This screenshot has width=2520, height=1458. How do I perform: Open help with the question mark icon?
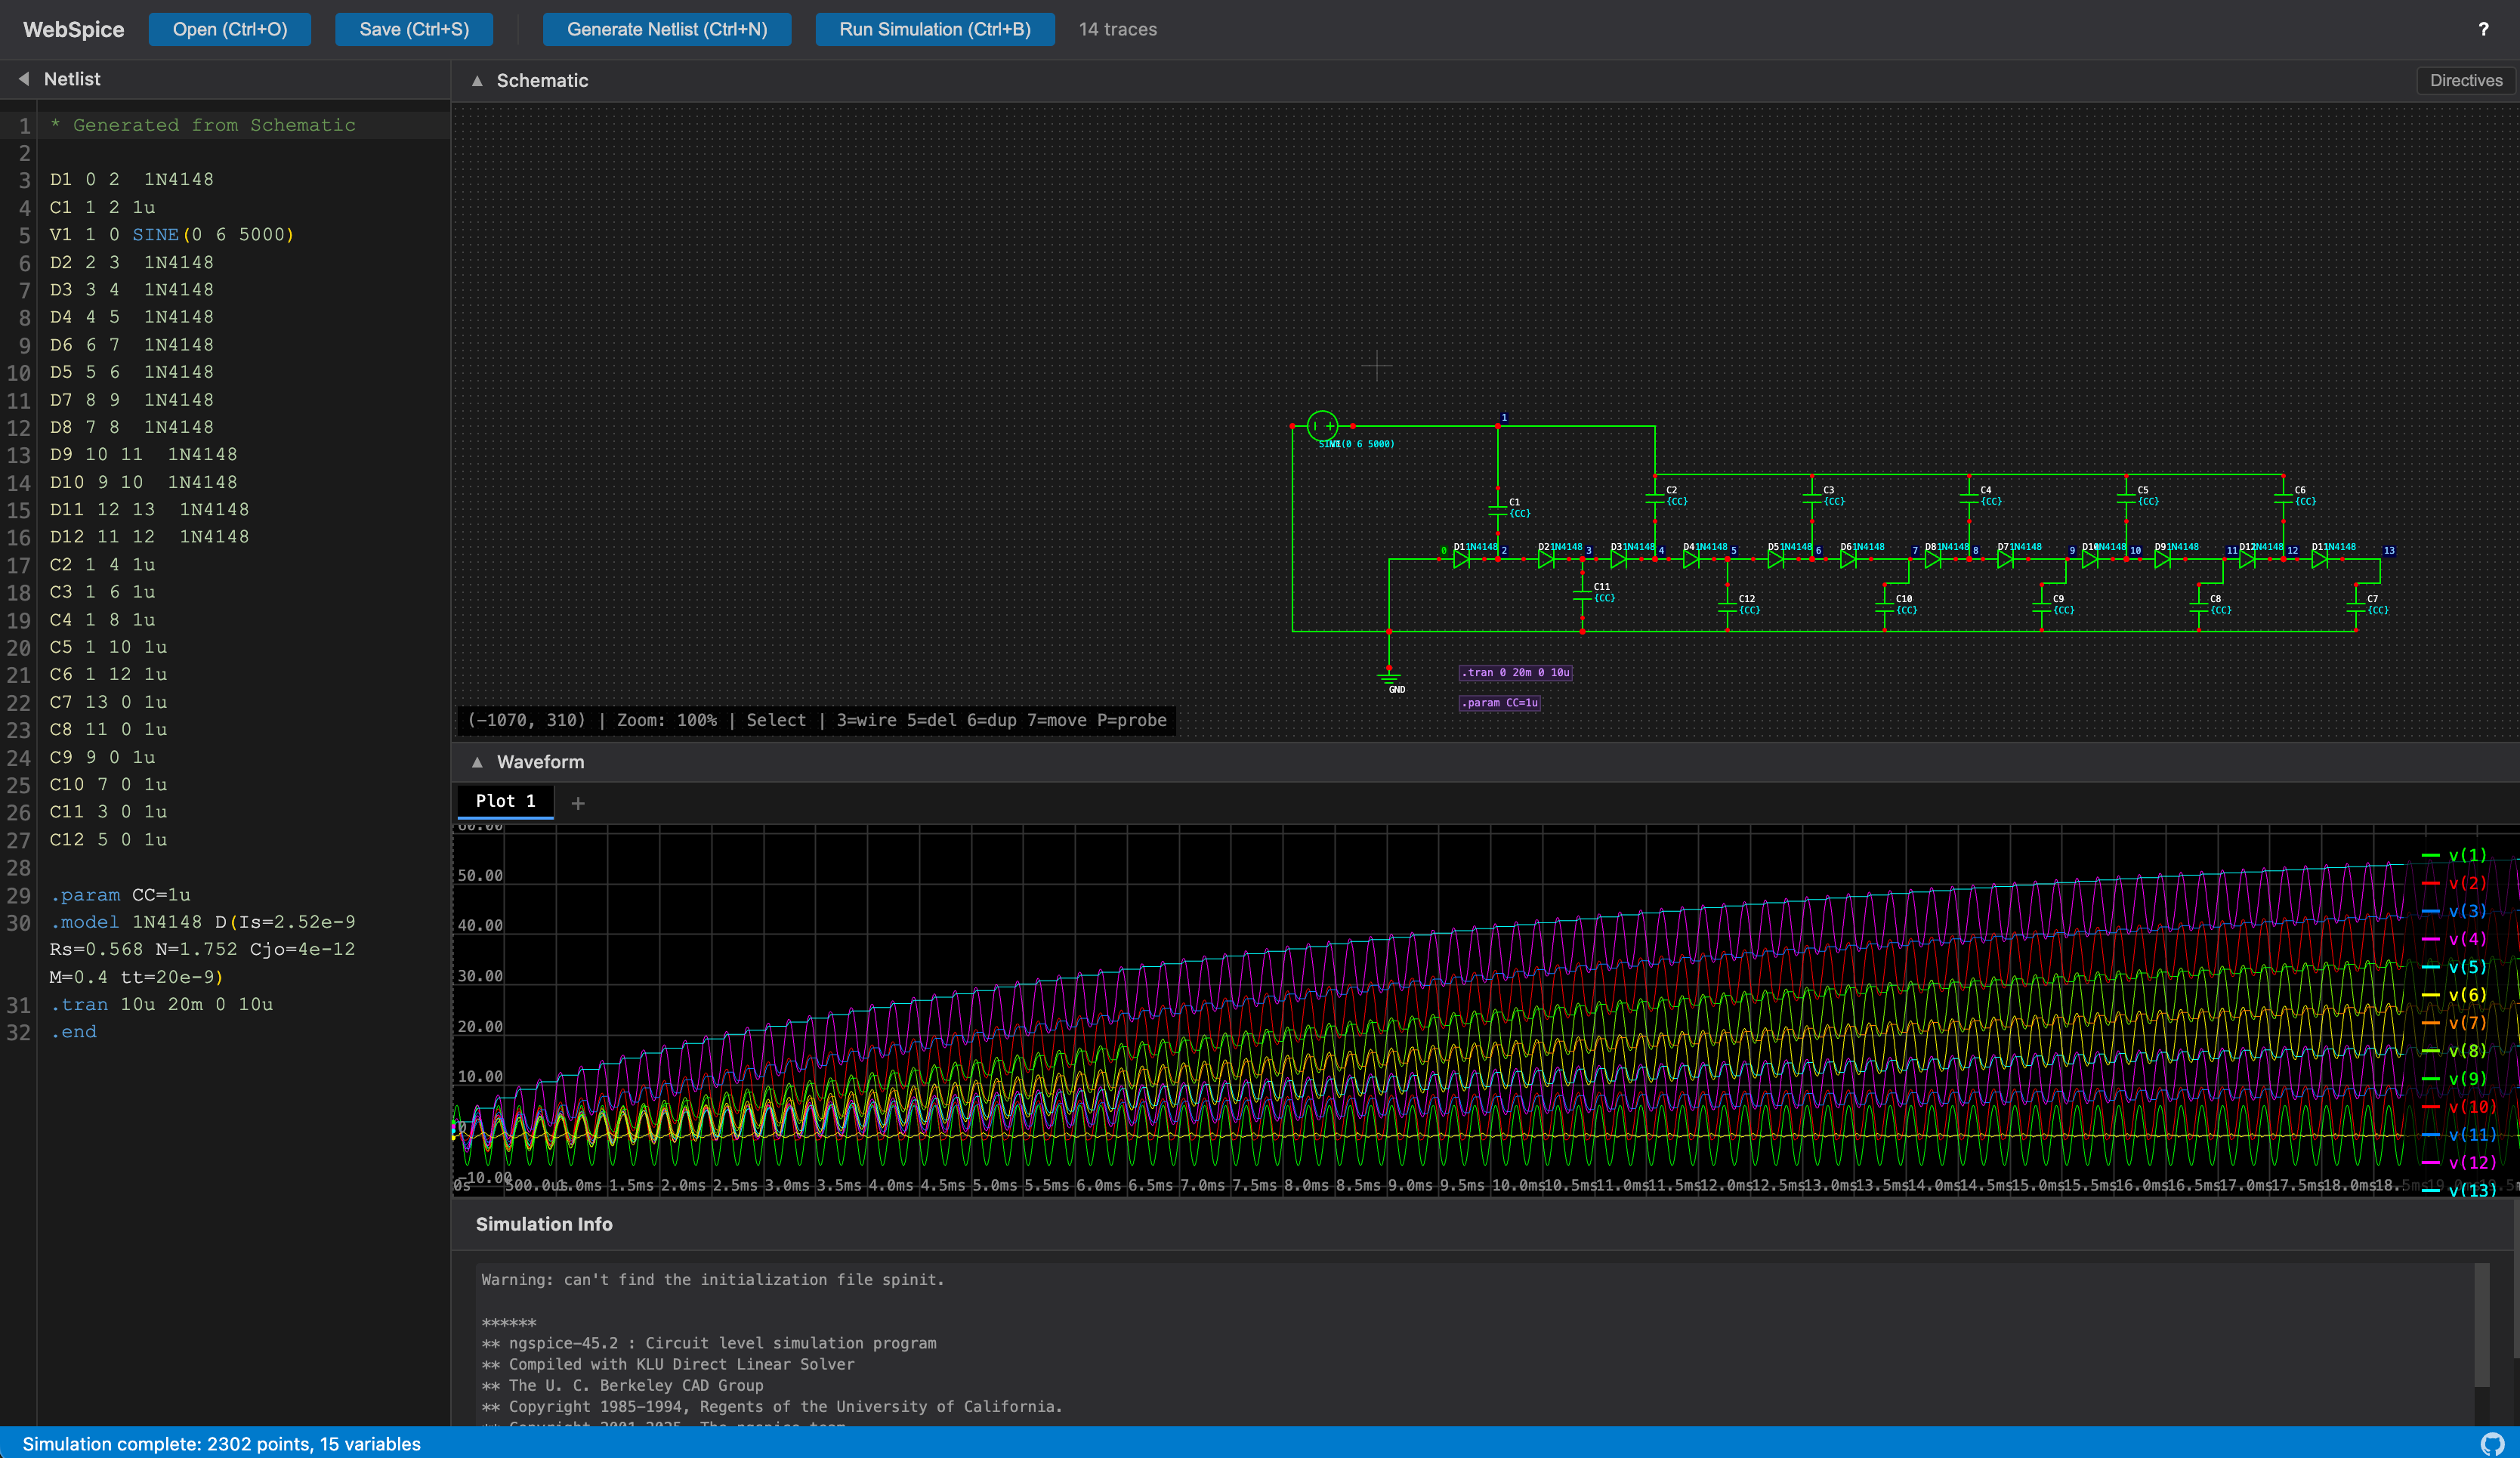click(2483, 29)
